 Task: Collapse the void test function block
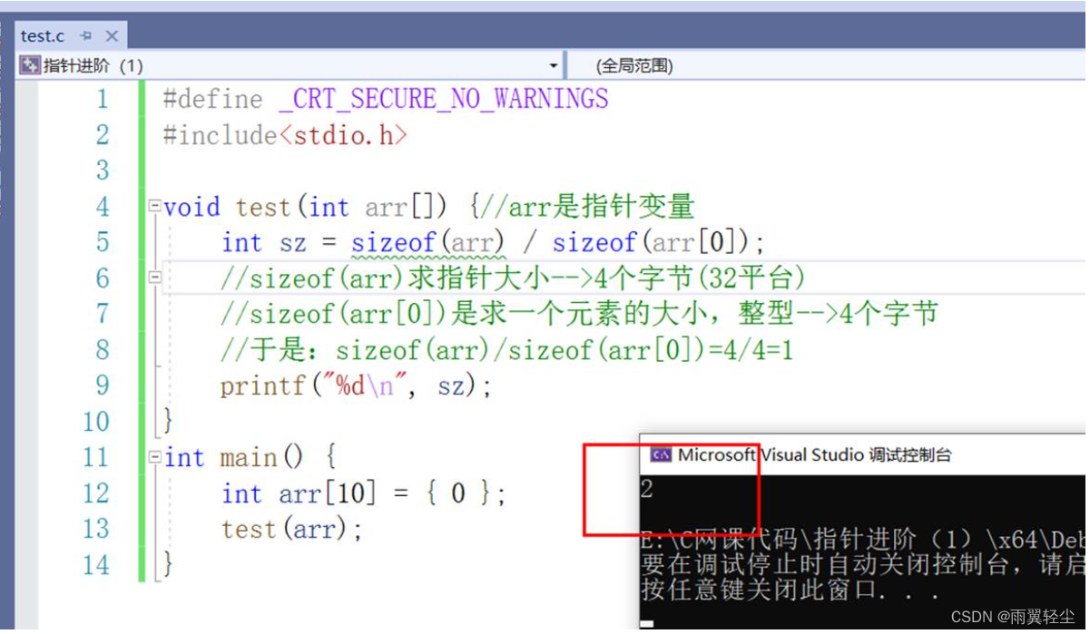(154, 206)
